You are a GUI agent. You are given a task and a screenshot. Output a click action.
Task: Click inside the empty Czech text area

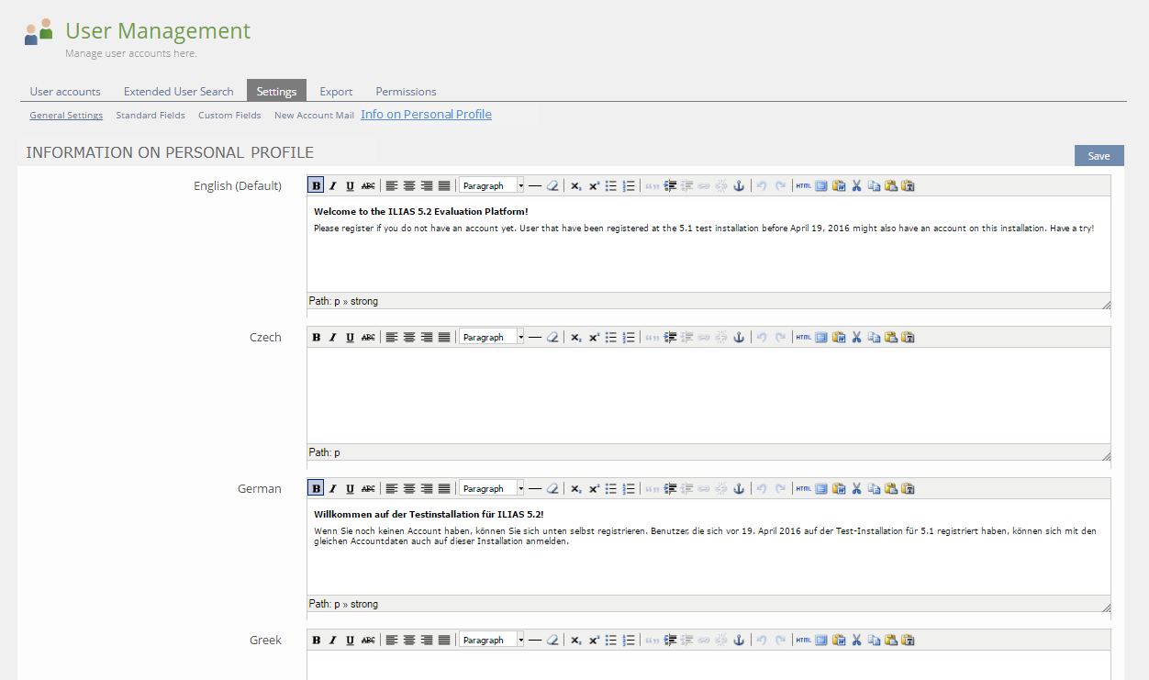click(x=708, y=395)
